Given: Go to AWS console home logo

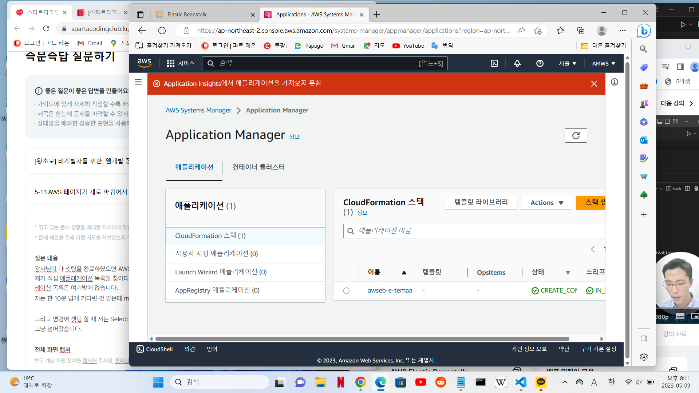Looking at the screenshot, I should click(x=145, y=63).
